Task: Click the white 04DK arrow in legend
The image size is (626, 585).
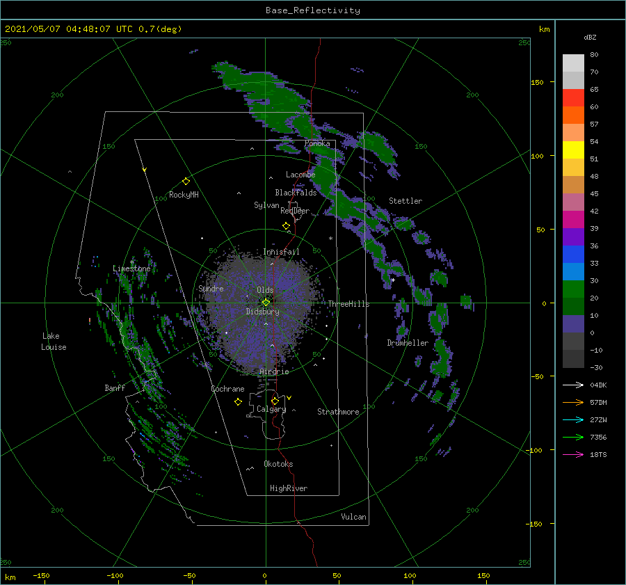Action: (x=573, y=385)
